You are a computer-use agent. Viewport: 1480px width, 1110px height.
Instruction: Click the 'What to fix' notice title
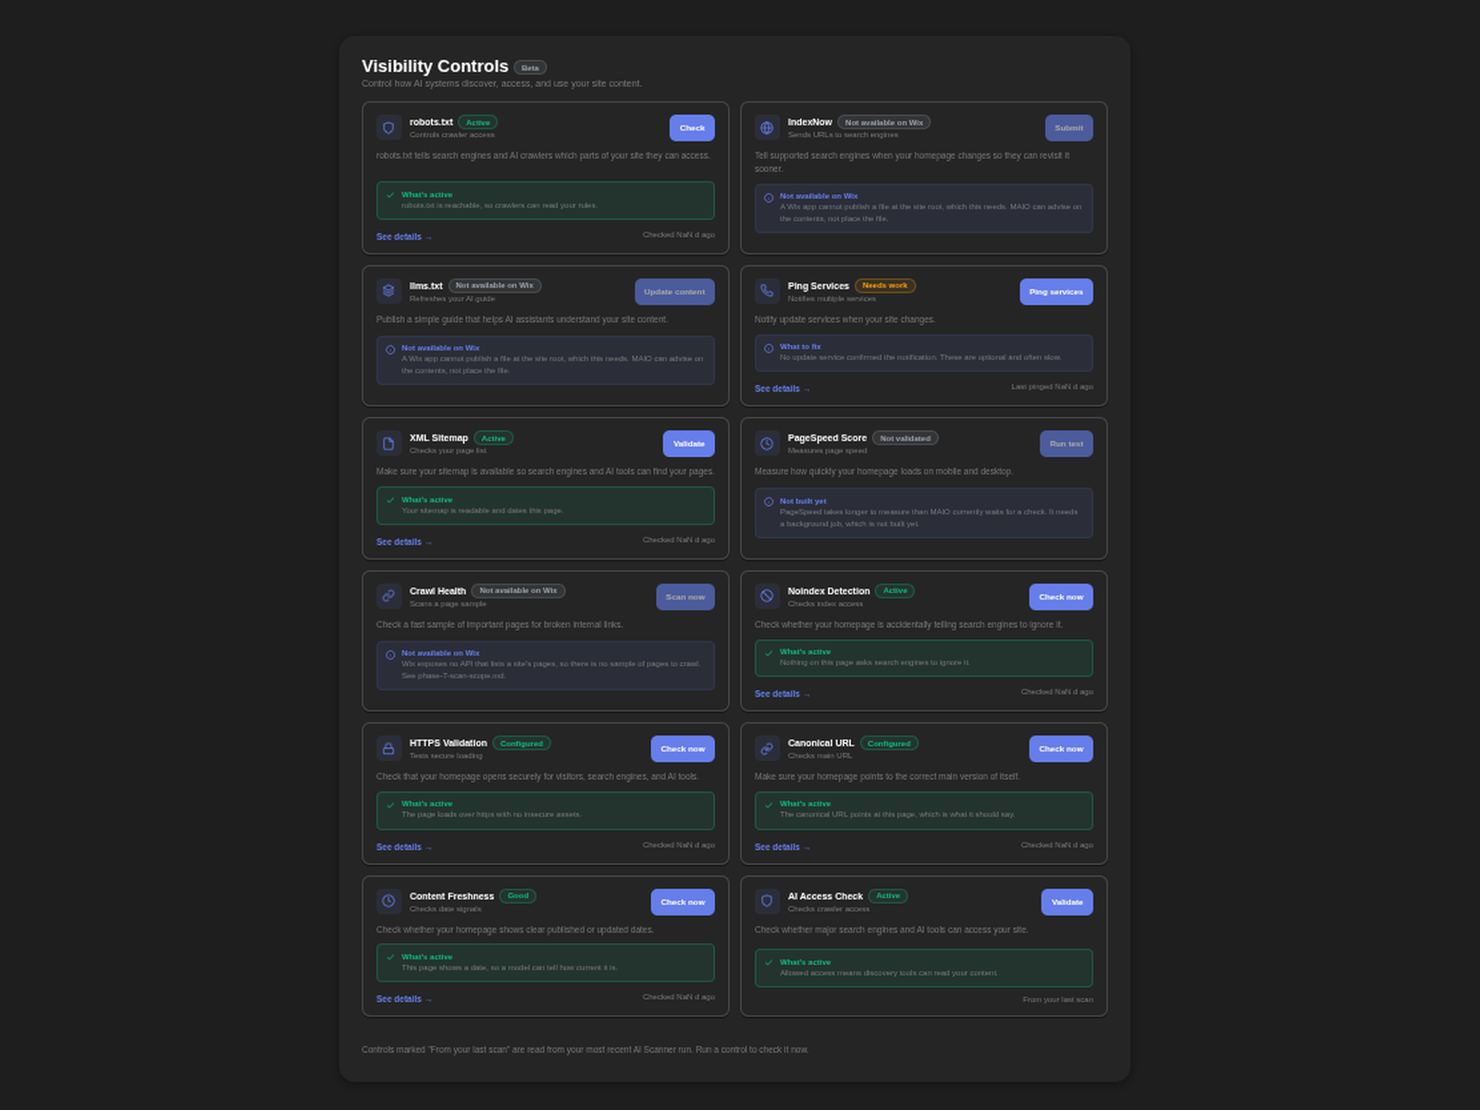pos(800,347)
